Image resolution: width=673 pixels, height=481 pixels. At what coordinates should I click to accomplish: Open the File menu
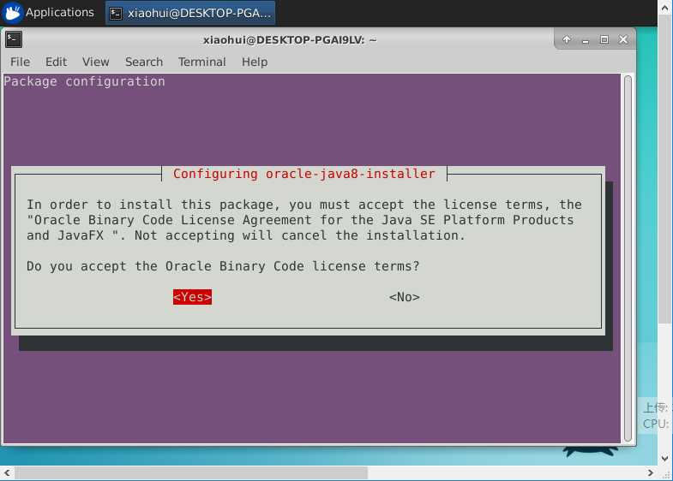click(x=21, y=62)
